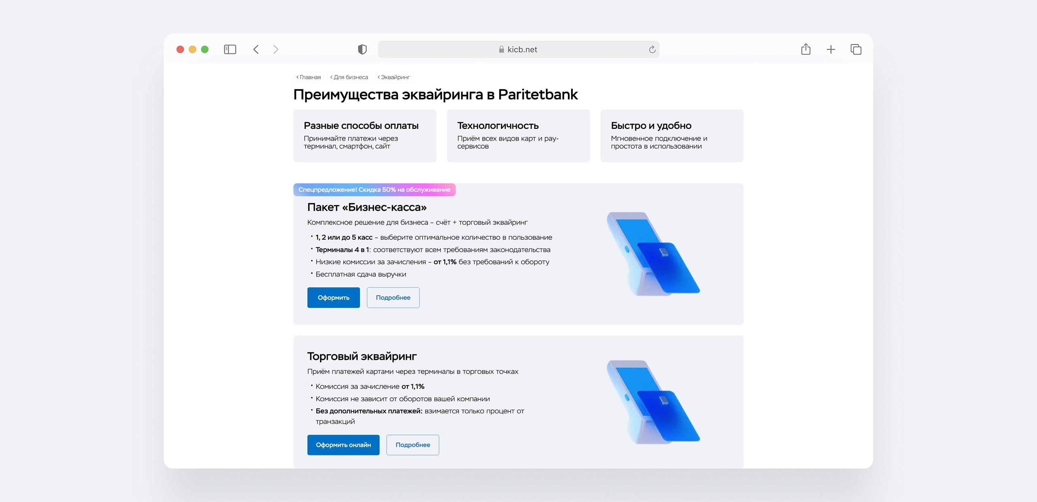Click Подробнее under Торговый эквайринг

(x=412, y=445)
